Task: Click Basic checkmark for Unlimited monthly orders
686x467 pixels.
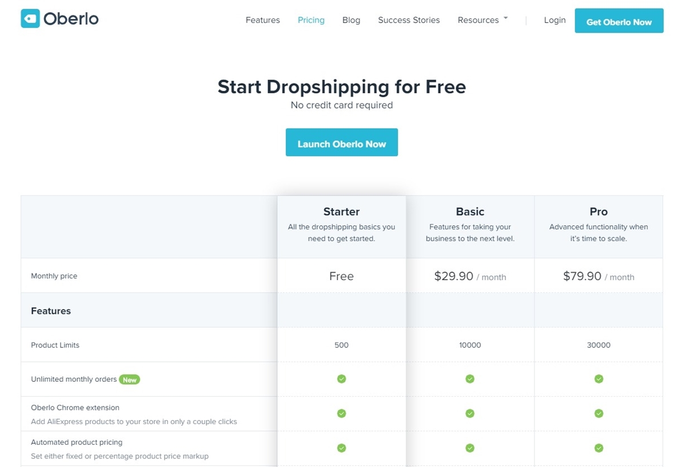Action: (470, 379)
